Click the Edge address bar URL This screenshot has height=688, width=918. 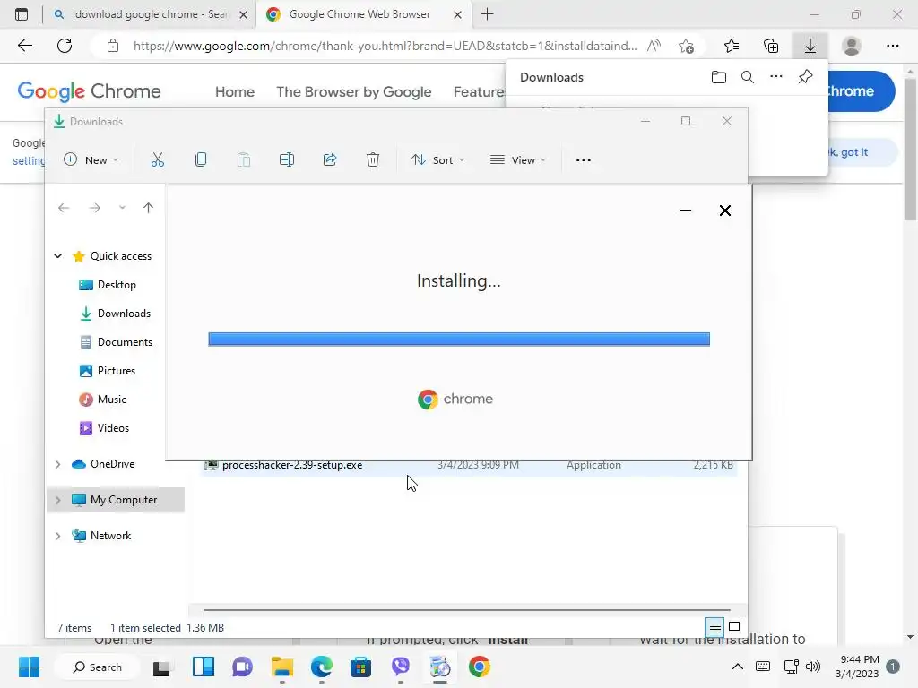click(x=385, y=46)
